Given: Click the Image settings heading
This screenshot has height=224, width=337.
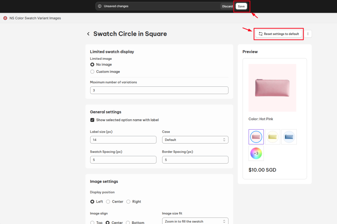Looking at the screenshot, I should (104, 182).
